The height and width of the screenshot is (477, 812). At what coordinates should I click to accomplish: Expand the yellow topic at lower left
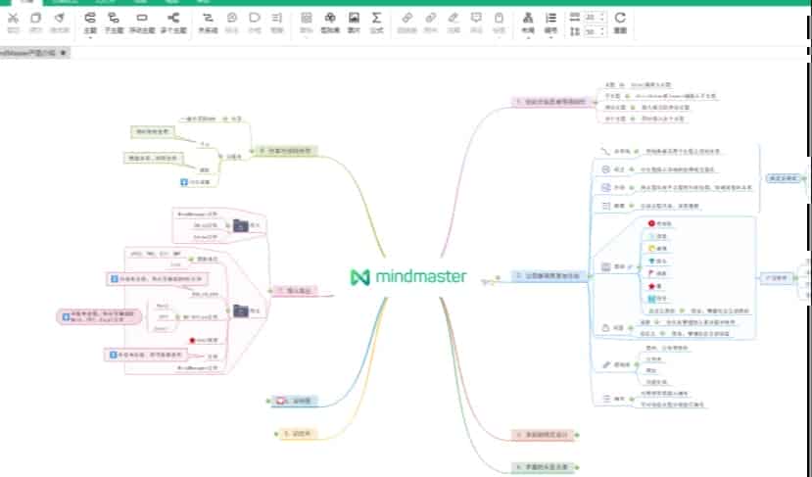click(x=276, y=434)
